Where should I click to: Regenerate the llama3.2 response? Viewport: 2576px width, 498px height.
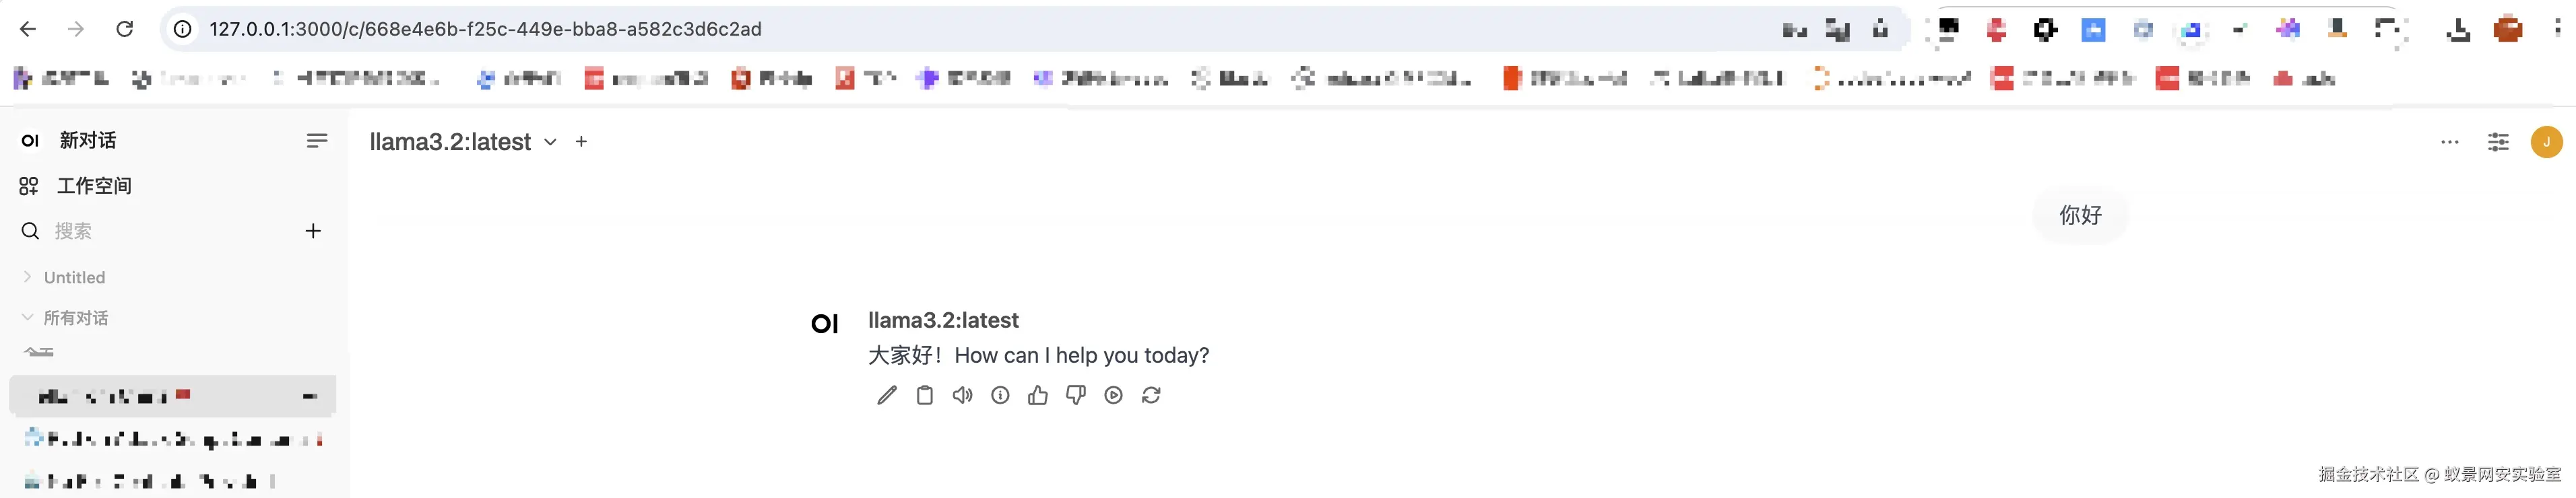click(x=1151, y=396)
